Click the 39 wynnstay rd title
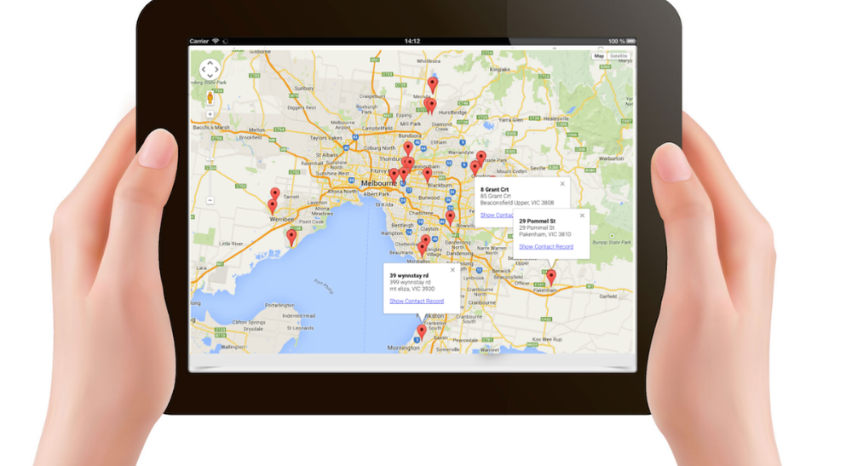 pos(409,275)
